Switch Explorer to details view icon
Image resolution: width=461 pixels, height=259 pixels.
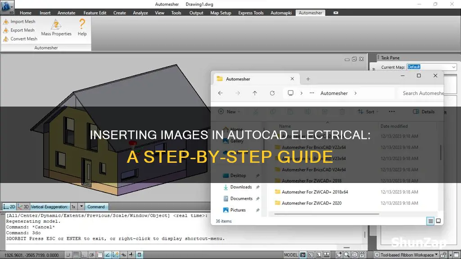tap(430, 221)
